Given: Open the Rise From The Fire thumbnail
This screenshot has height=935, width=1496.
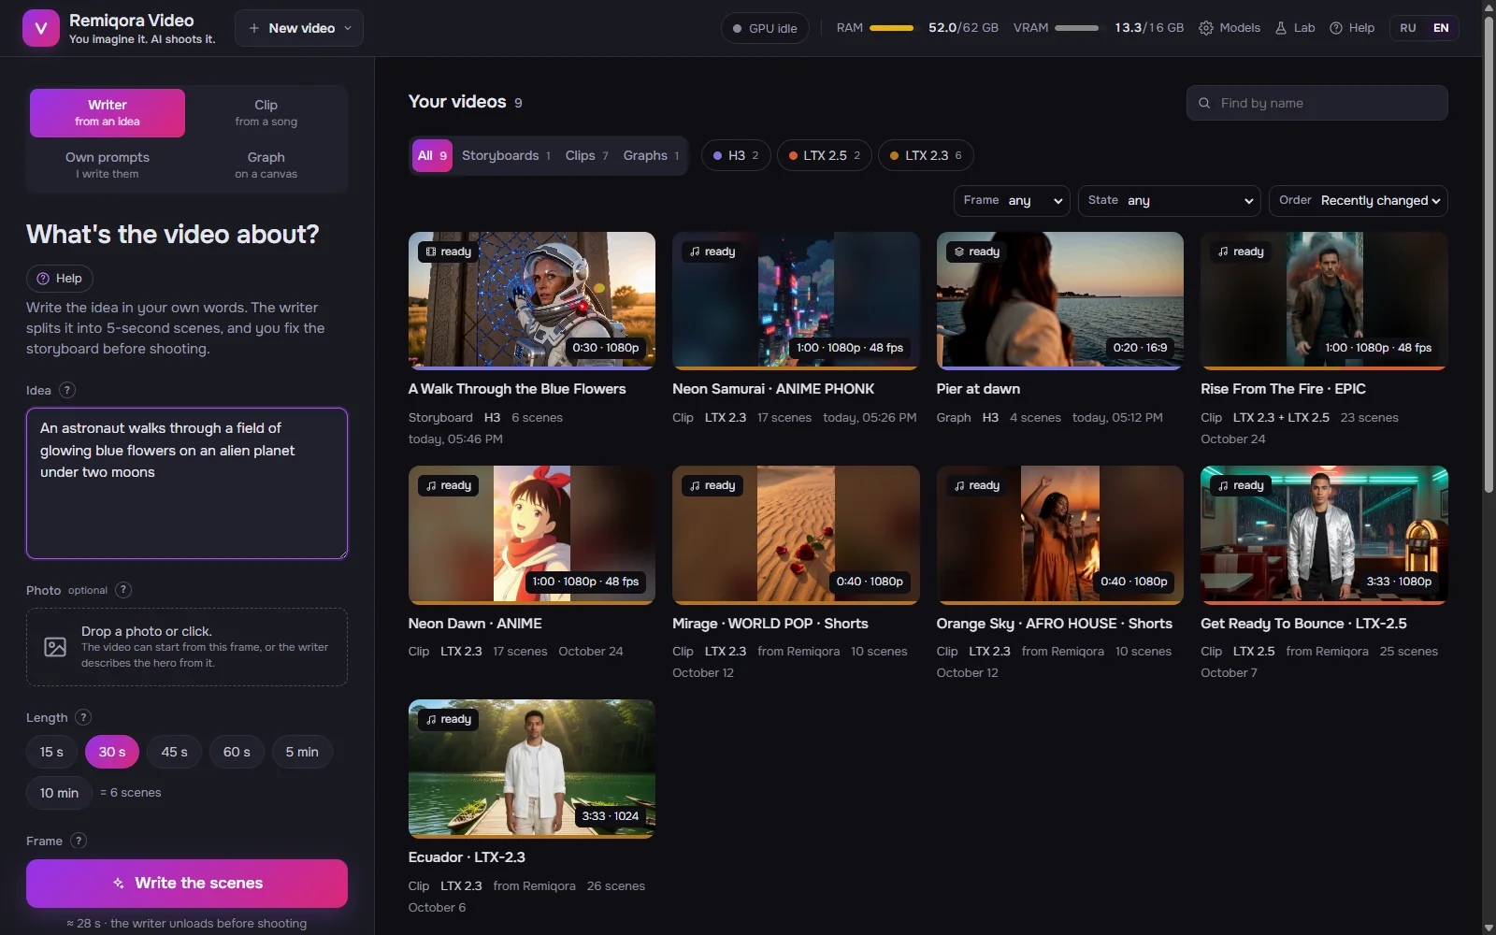Looking at the screenshot, I should point(1324,300).
